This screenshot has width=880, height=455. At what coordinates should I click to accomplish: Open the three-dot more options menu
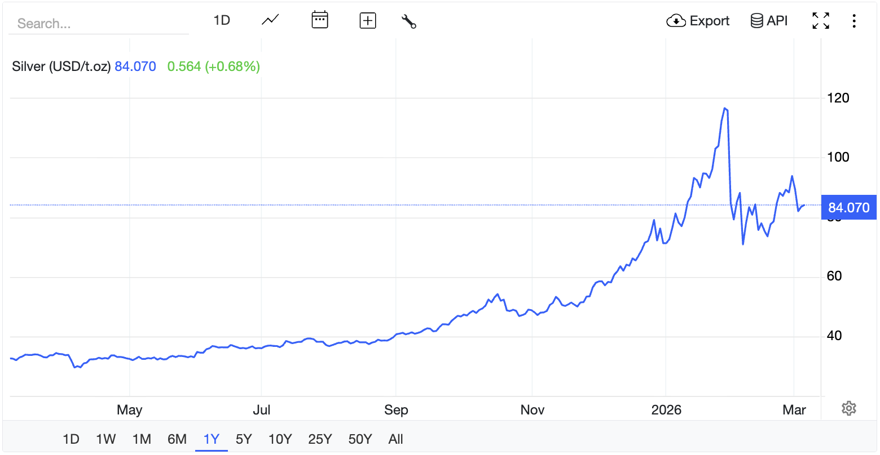tap(854, 21)
